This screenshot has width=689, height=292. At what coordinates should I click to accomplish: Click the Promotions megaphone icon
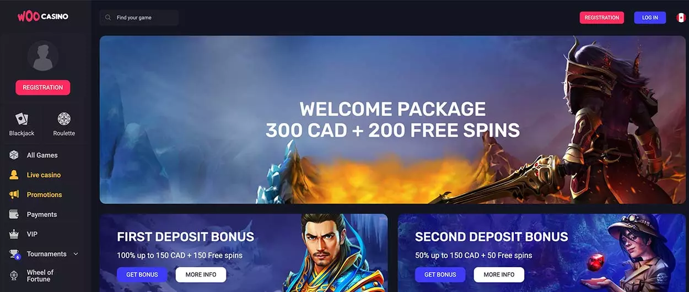point(14,195)
